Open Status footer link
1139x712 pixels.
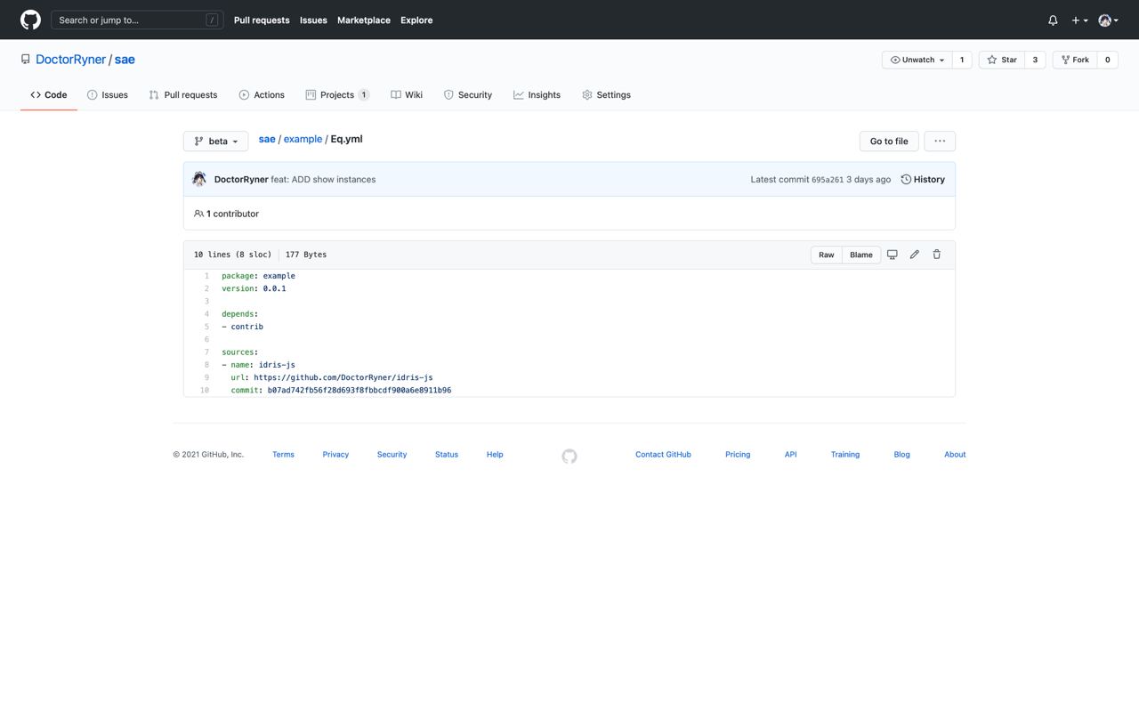point(447,455)
